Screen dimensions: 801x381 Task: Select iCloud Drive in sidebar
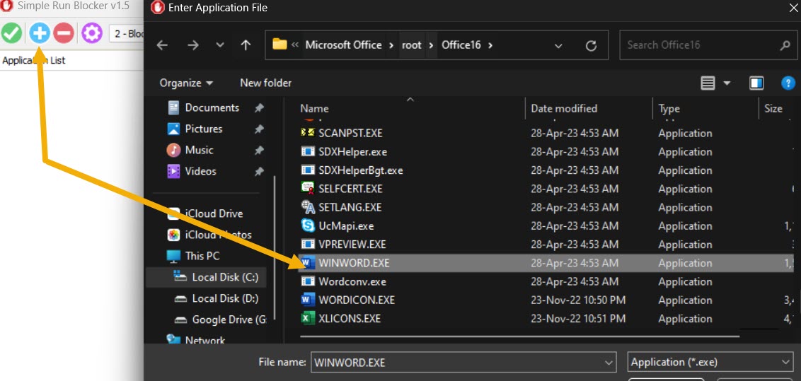point(214,213)
